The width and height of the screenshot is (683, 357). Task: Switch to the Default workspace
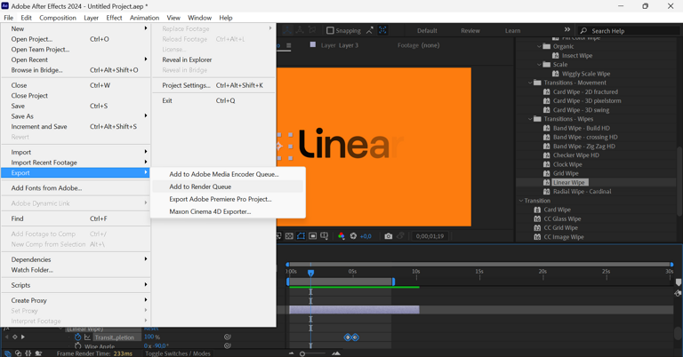(427, 30)
